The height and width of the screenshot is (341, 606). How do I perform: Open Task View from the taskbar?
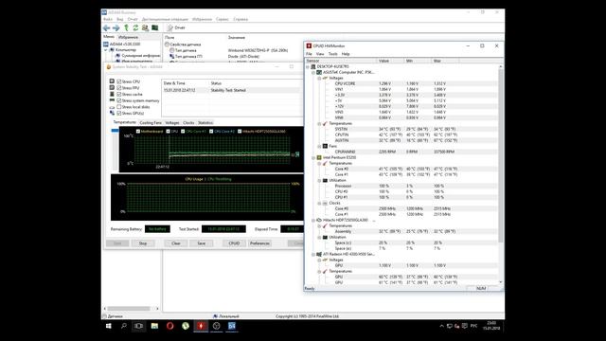click(x=139, y=326)
